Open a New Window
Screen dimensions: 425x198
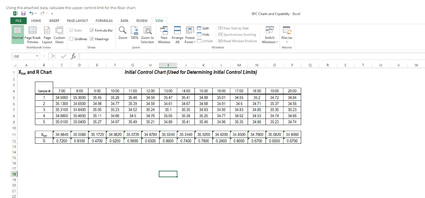tap(164, 35)
